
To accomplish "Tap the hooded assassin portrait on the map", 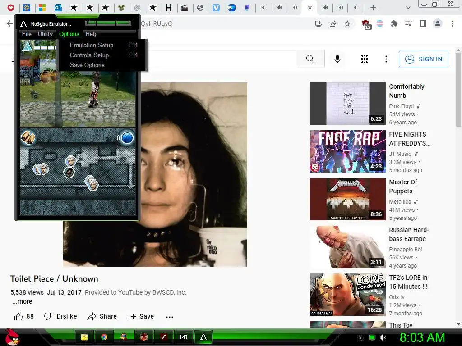I will pos(69,173).
